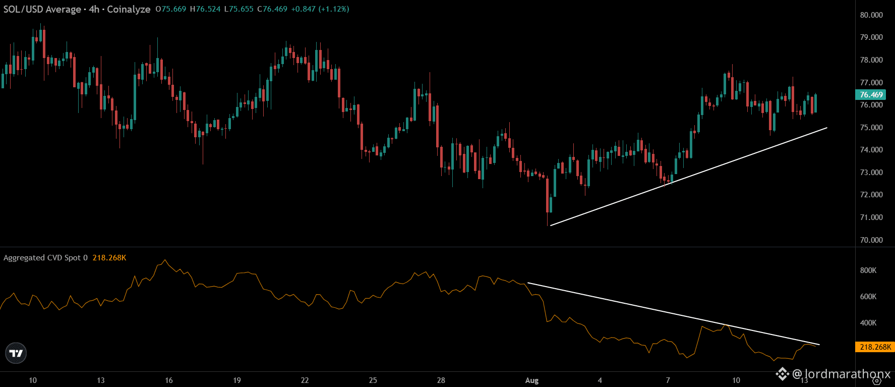Click the open value O75.669

pyautogui.click(x=171, y=9)
